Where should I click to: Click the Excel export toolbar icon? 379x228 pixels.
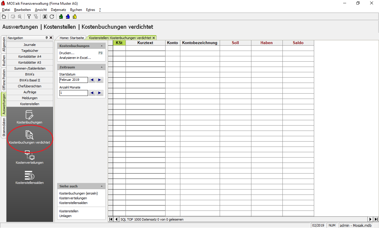pos(45,17)
